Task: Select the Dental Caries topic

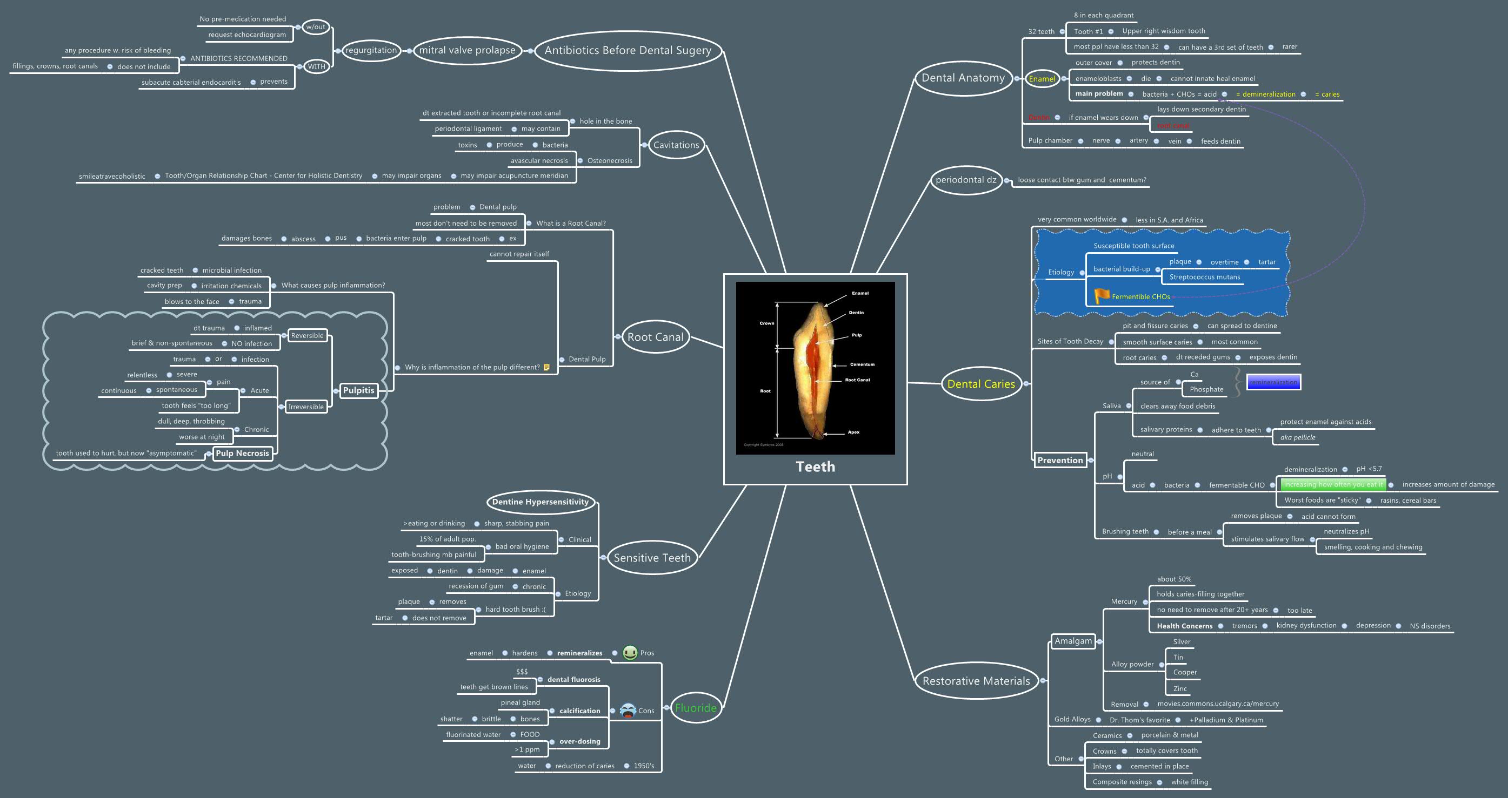Action: (981, 384)
